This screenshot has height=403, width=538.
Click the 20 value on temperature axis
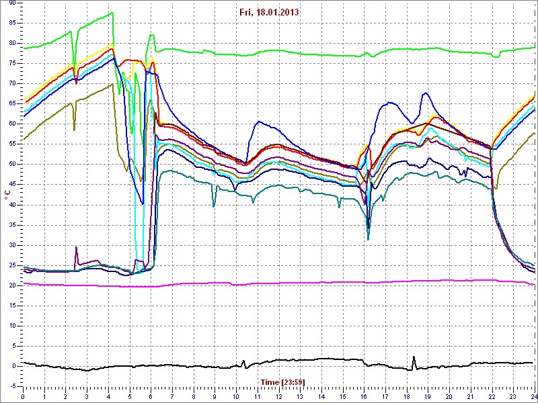(x=11, y=285)
